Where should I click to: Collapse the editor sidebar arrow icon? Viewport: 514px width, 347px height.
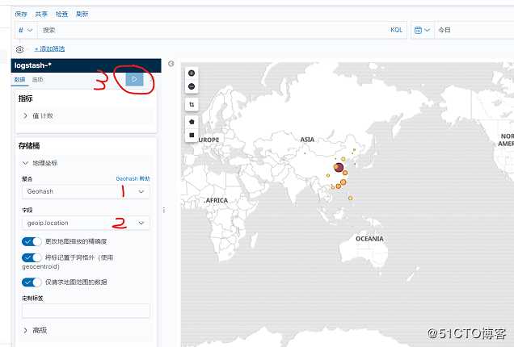[171, 64]
